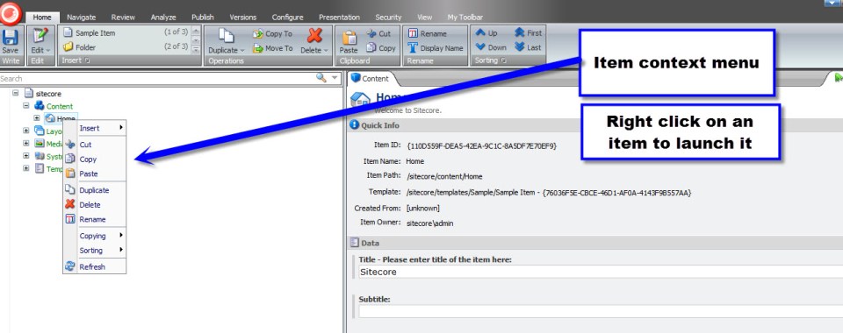The image size is (843, 333).
Task: Click Copy in the Clipboard group
Action: tap(381, 47)
